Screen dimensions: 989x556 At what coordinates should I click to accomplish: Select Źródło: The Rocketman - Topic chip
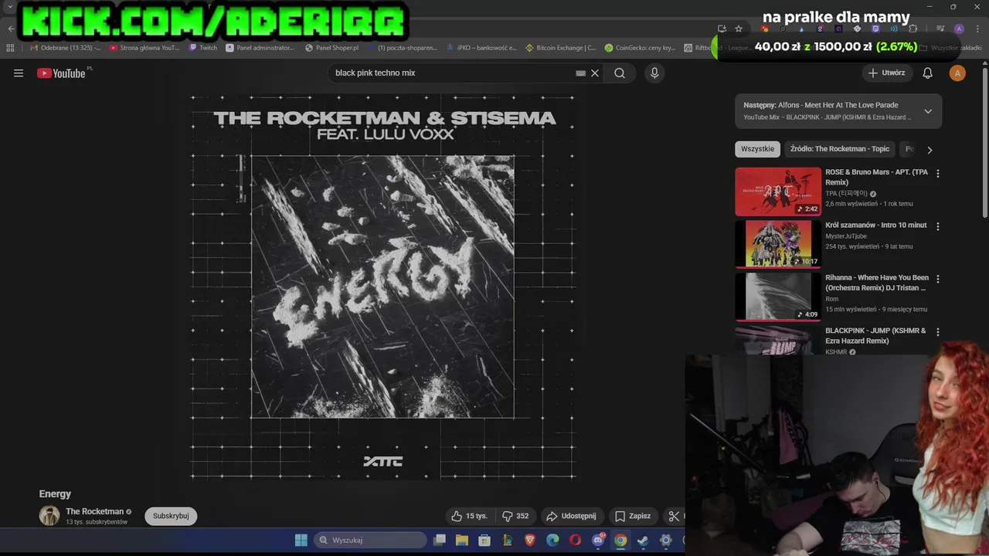tap(840, 149)
